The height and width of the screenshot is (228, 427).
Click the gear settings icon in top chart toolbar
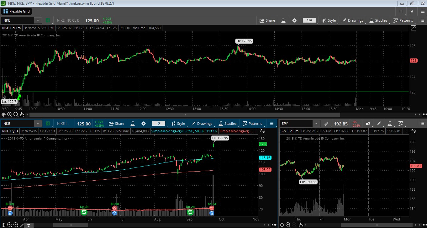click(294, 20)
